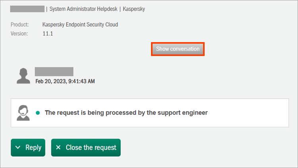Click the empty right side of the status message box
This screenshot has width=298, height=168.
(250, 113)
